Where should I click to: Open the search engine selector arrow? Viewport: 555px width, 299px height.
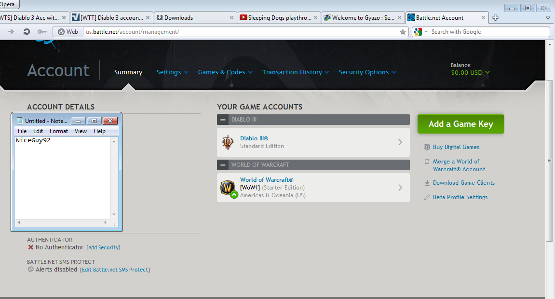pyautogui.click(x=426, y=32)
